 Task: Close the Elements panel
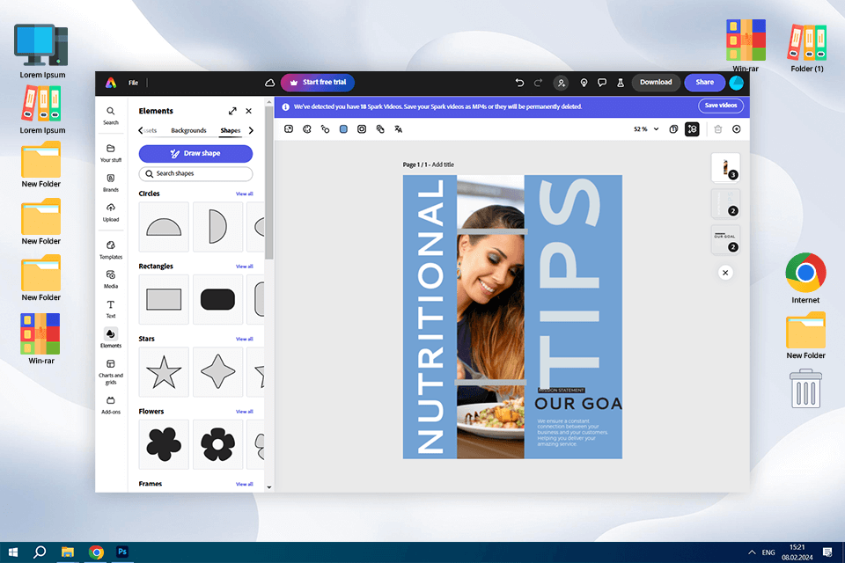click(x=248, y=111)
